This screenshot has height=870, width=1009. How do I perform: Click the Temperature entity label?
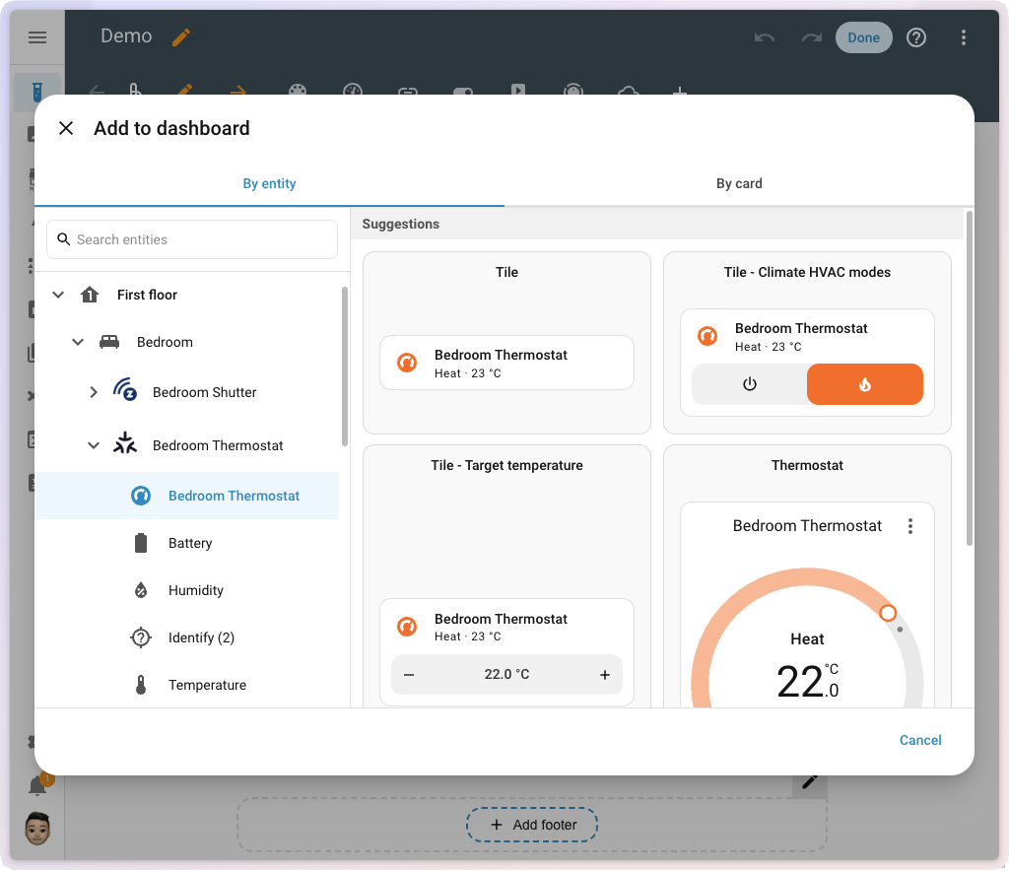[x=207, y=685]
